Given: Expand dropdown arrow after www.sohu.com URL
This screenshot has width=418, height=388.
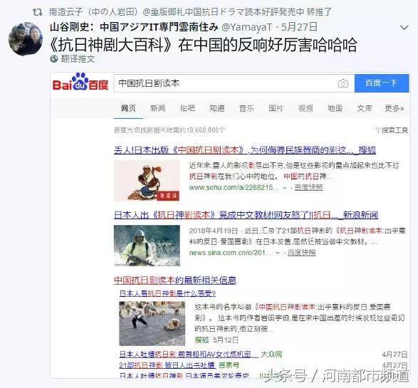Looking at the screenshot, I should pos(285,188).
